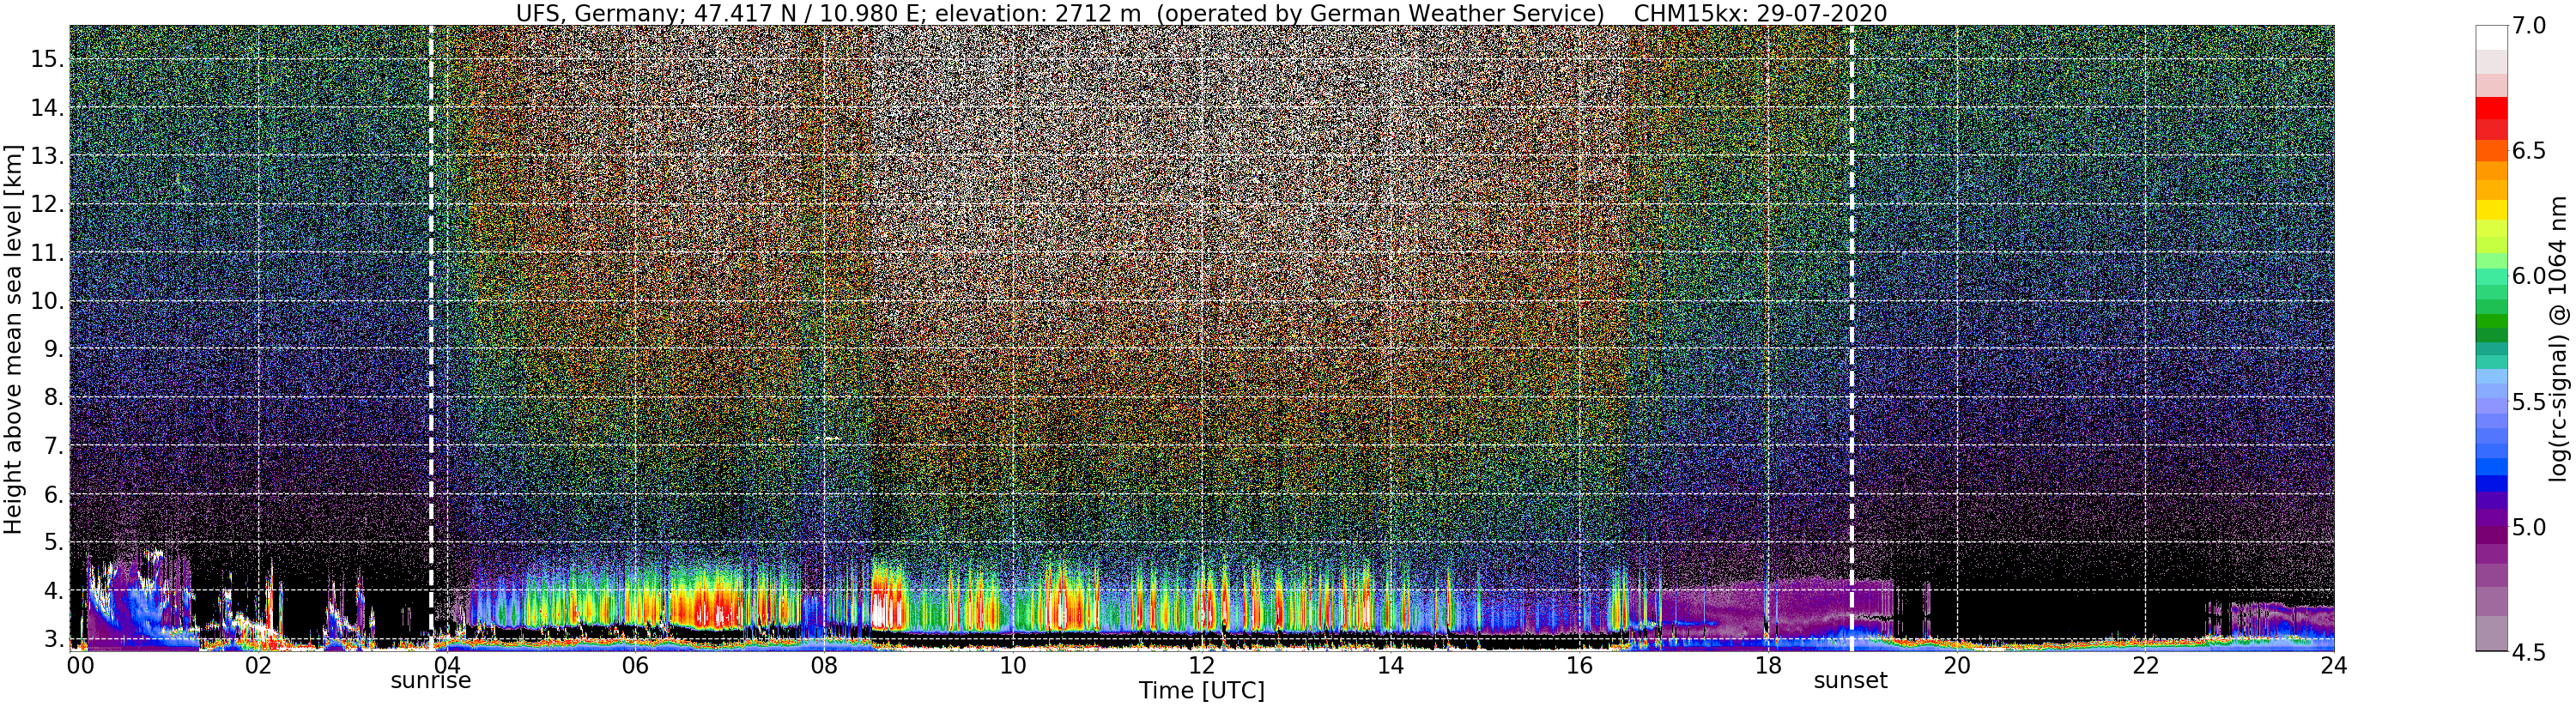Click the time axis tick '18'
Screen dimensions: 2576x707
pos(1768,665)
